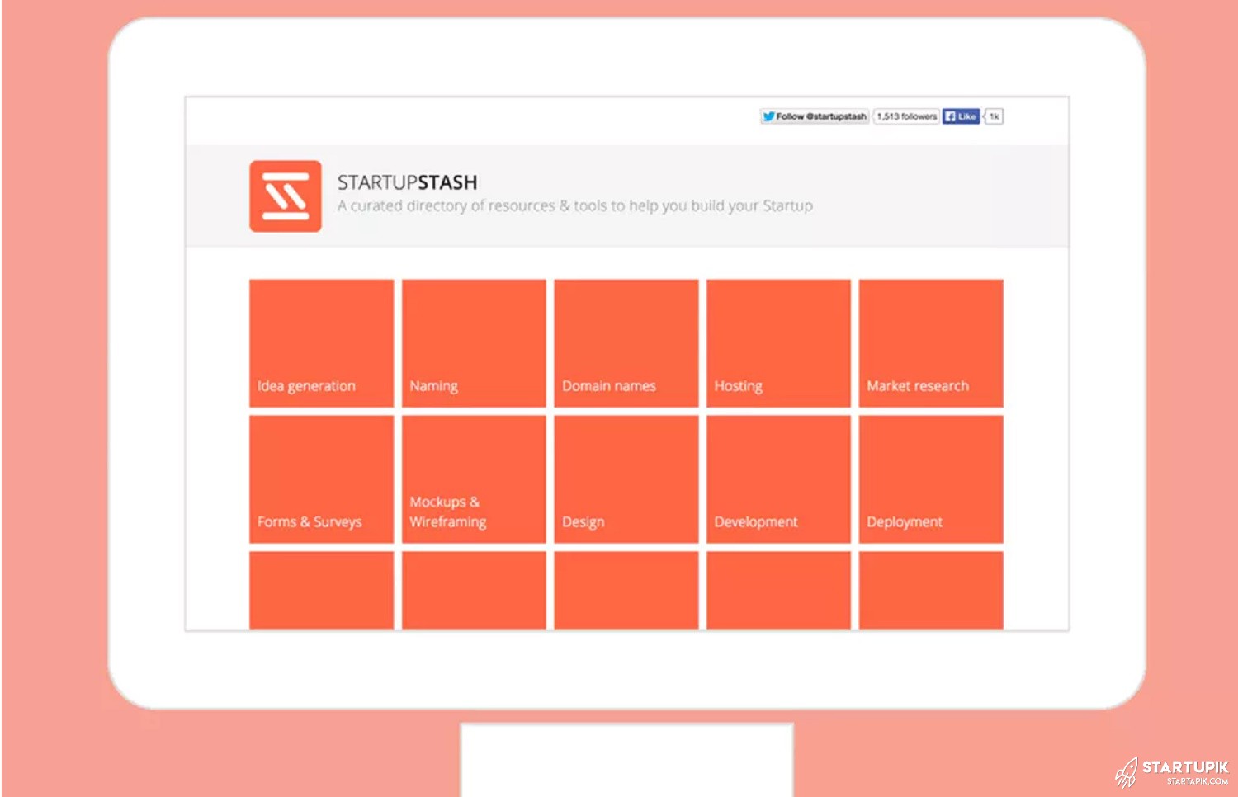Click the curated directory tagline text

[574, 205]
